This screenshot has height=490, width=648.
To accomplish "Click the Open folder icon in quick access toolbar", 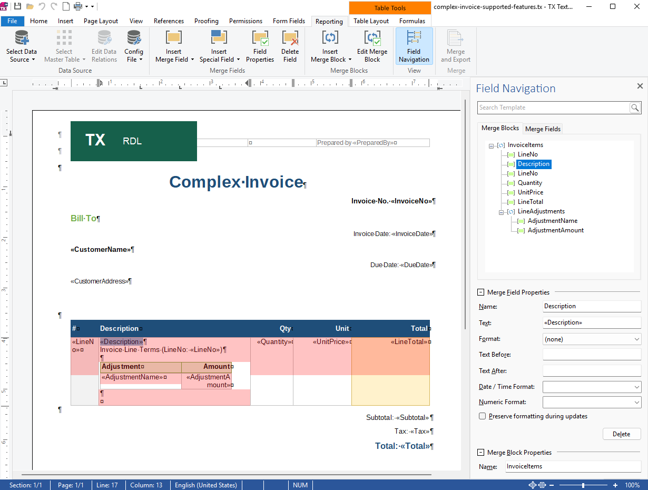I will pyautogui.click(x=30, y=6).
